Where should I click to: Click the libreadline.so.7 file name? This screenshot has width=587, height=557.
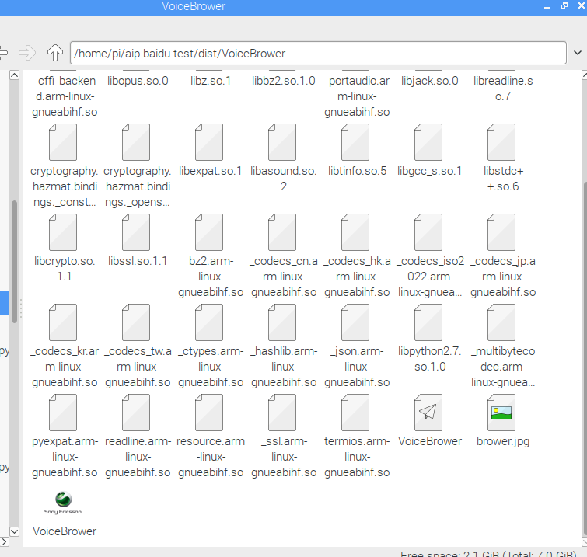[503, 89]
